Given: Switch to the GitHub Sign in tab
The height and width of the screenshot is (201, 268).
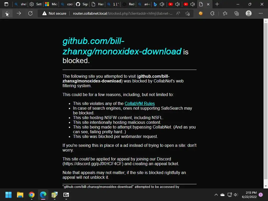Looking at the screenshot, I should [82, 4].
